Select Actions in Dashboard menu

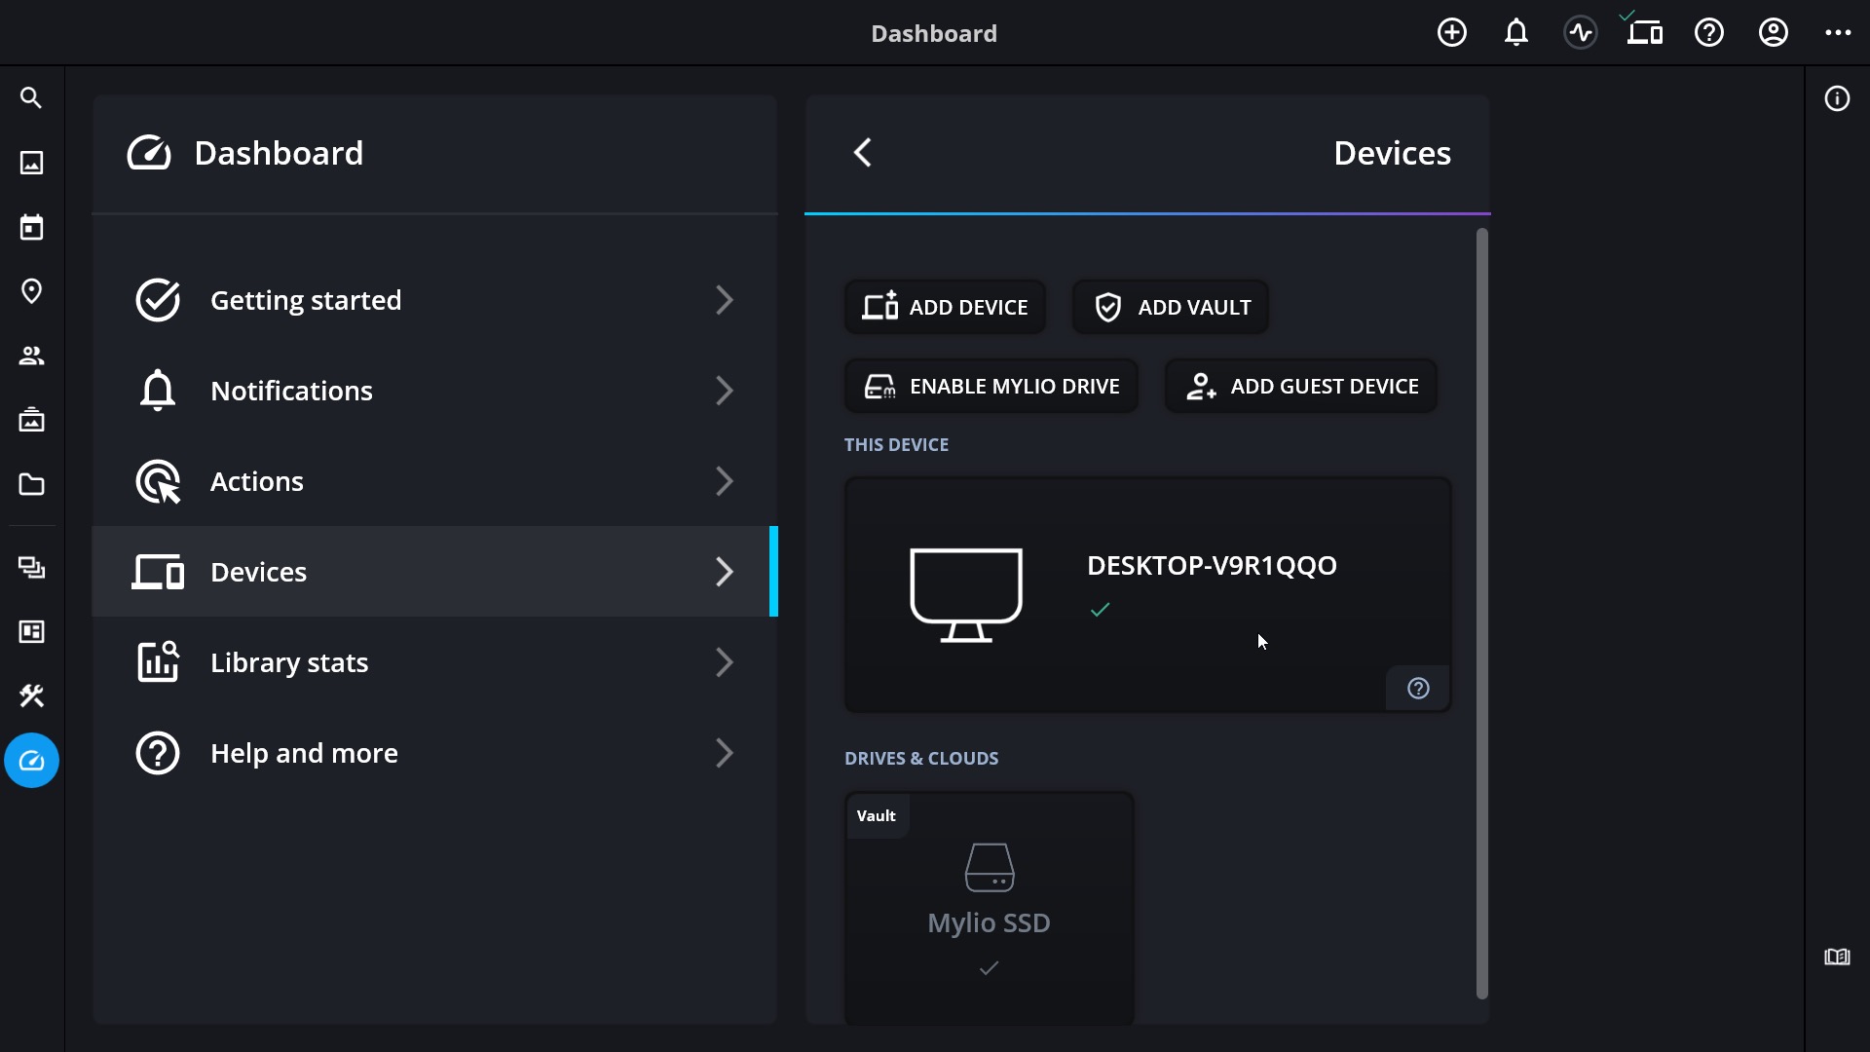coord(434,481)
